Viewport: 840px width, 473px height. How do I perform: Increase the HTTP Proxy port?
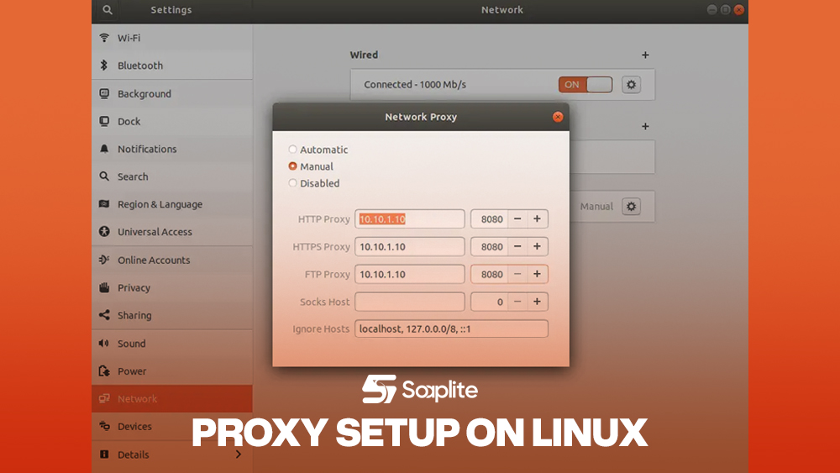click(538, 218)
